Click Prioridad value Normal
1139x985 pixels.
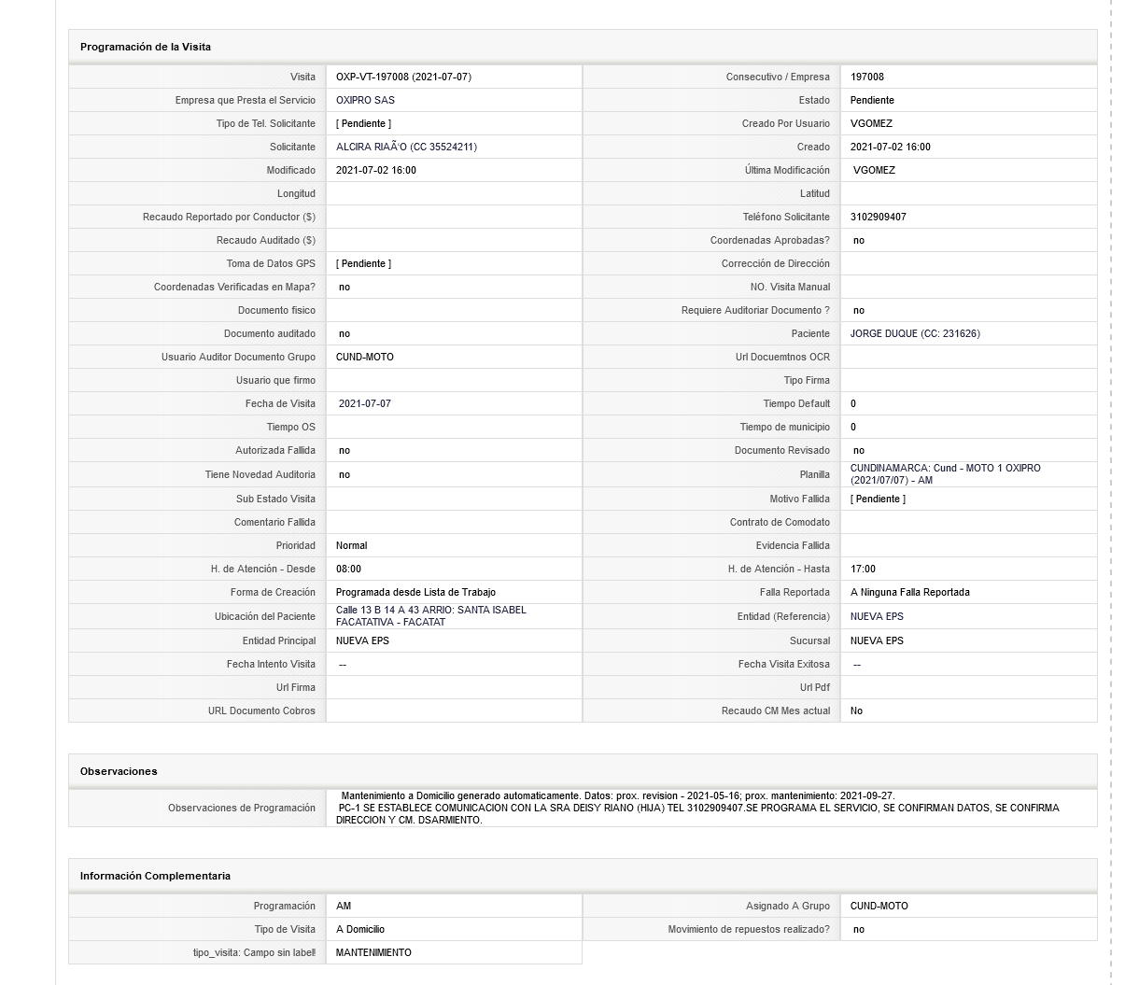click(351, 545)
